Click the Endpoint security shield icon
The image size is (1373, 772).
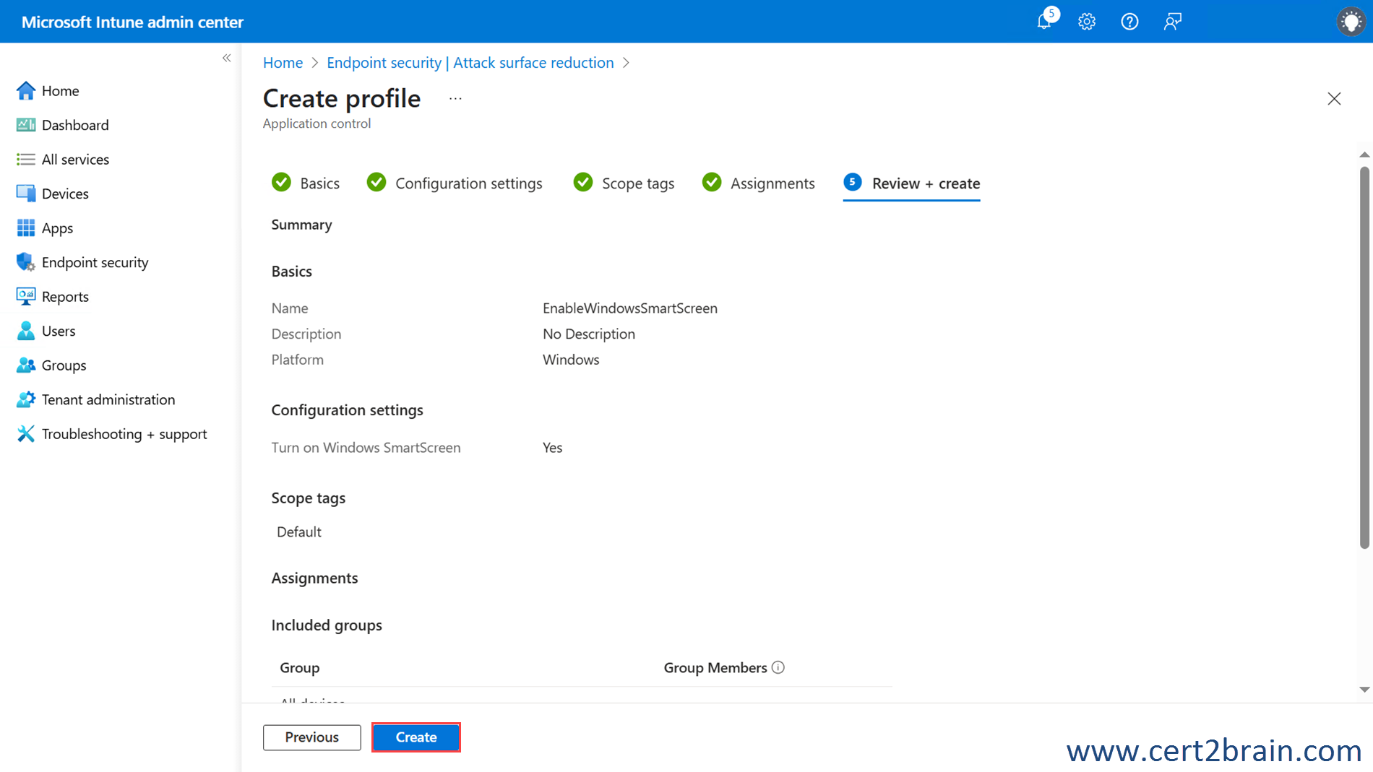pos(26,262)
